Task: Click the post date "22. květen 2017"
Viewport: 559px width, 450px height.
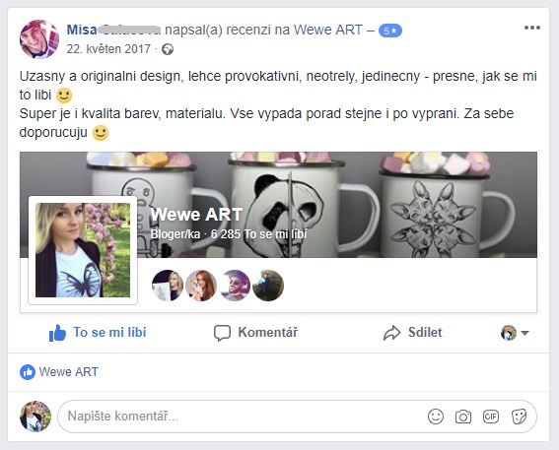Action: (x=108, y=49)
